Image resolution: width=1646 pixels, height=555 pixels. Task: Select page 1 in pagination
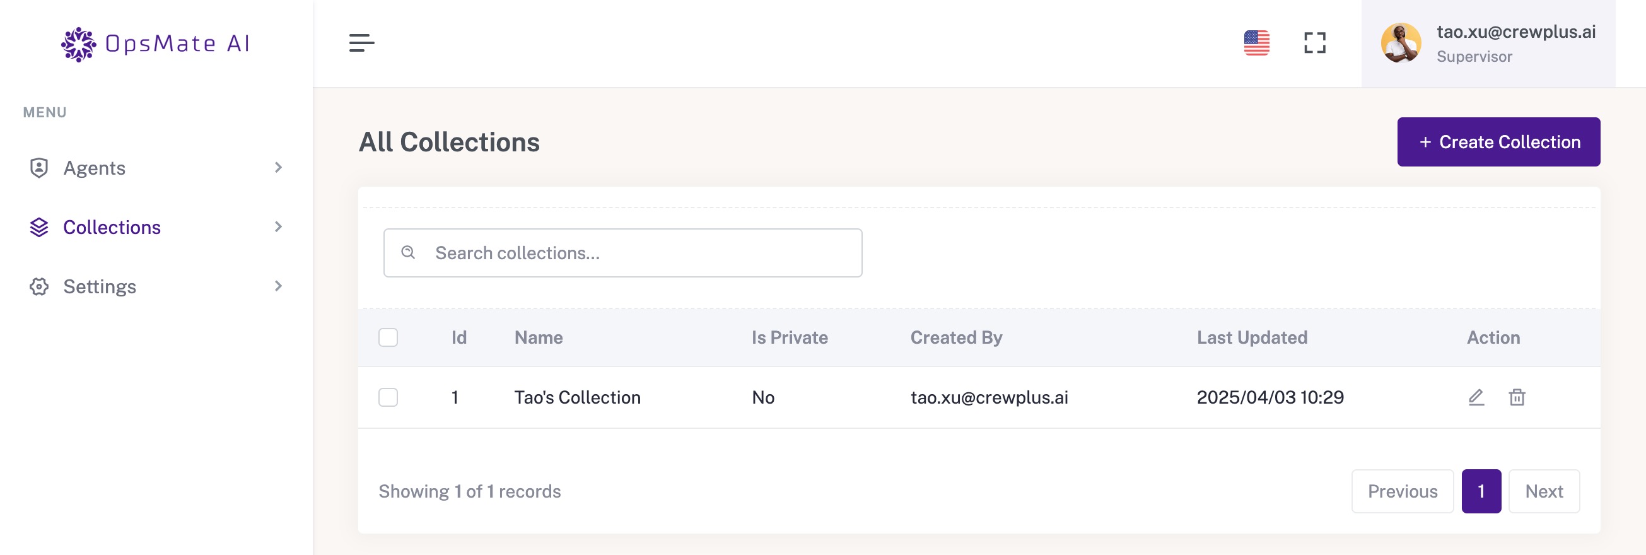click(1481, 491)
